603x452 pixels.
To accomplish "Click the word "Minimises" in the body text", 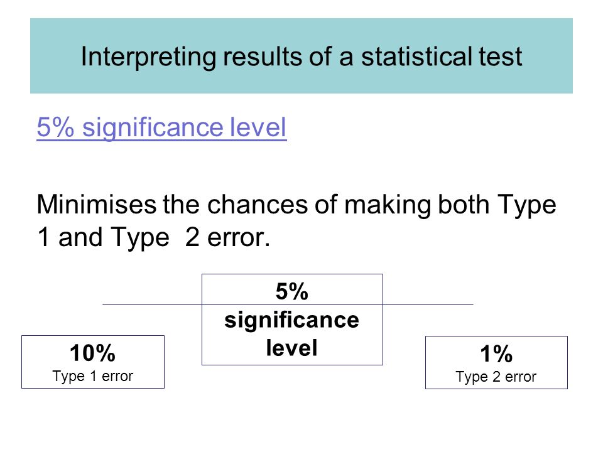I will [x=97, y=204].
